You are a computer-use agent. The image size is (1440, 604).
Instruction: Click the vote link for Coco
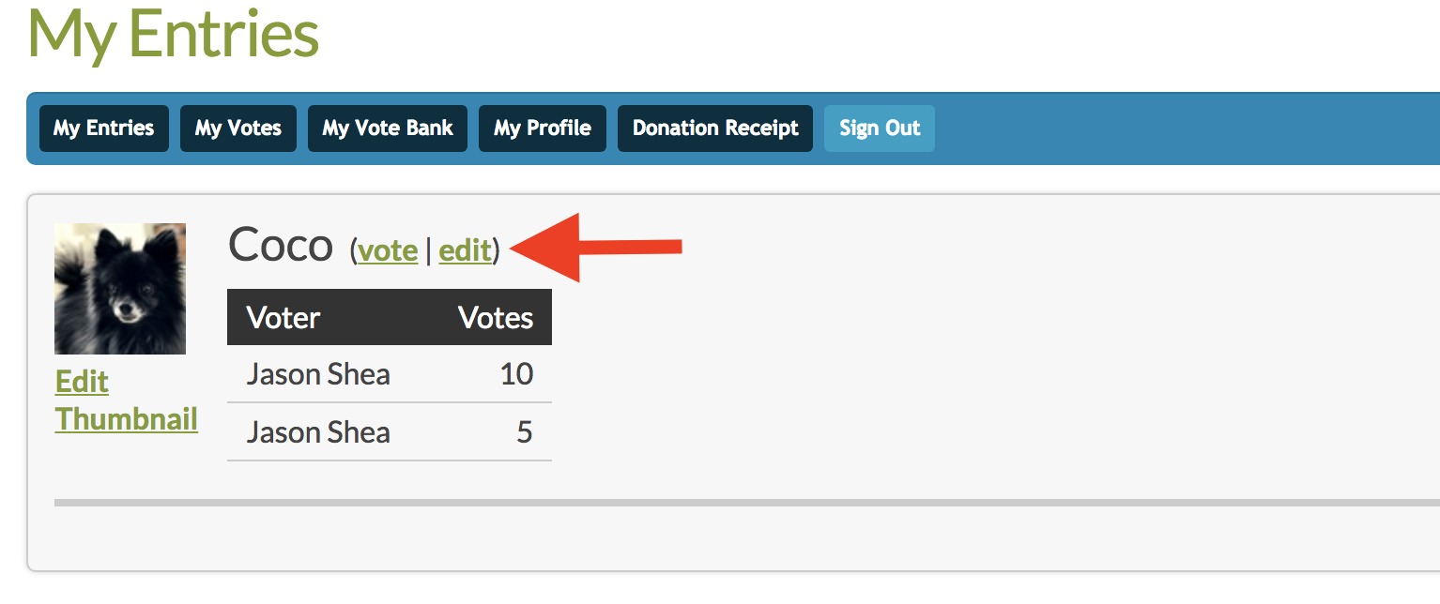388,250
